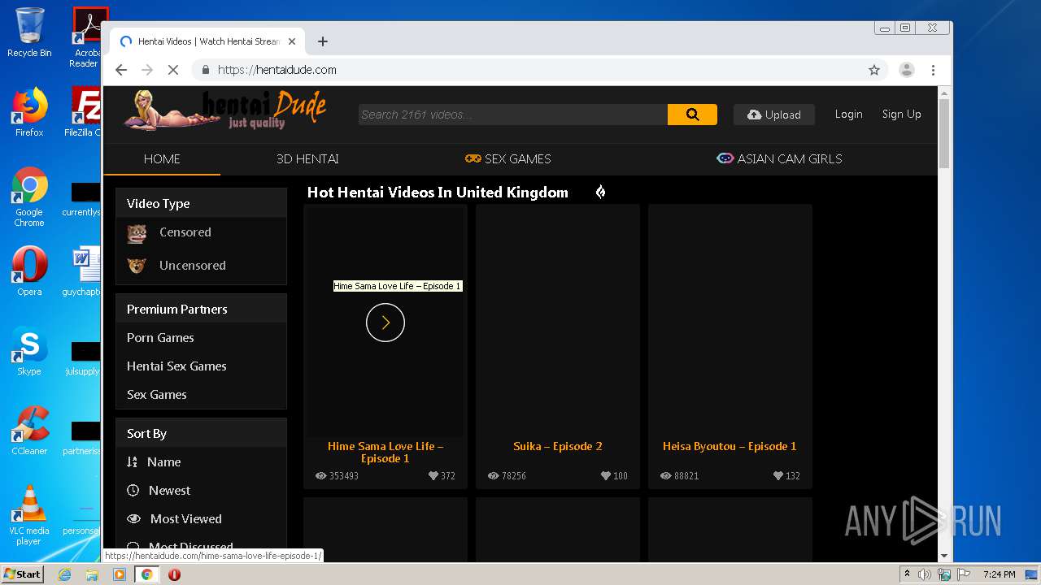This screenshot has height=585, width=1041.
Task: View site info via the padlock icon
Action: coord(206,70)
